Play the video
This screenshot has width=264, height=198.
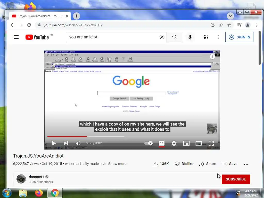54,143
